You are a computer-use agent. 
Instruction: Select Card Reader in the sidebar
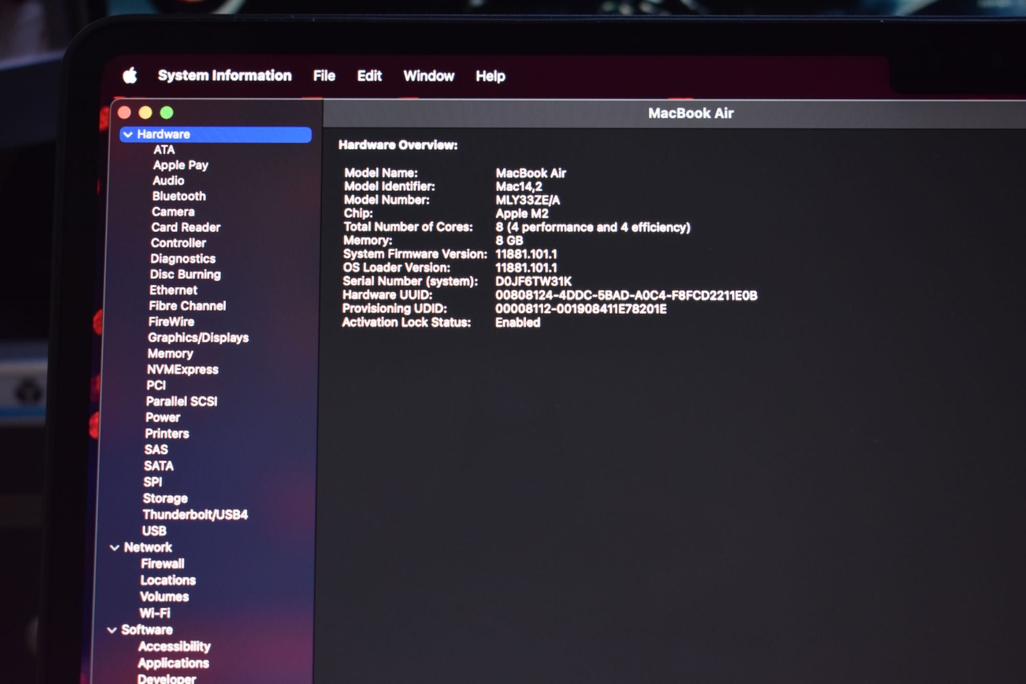pyautogui.click(x=186, y=227)
